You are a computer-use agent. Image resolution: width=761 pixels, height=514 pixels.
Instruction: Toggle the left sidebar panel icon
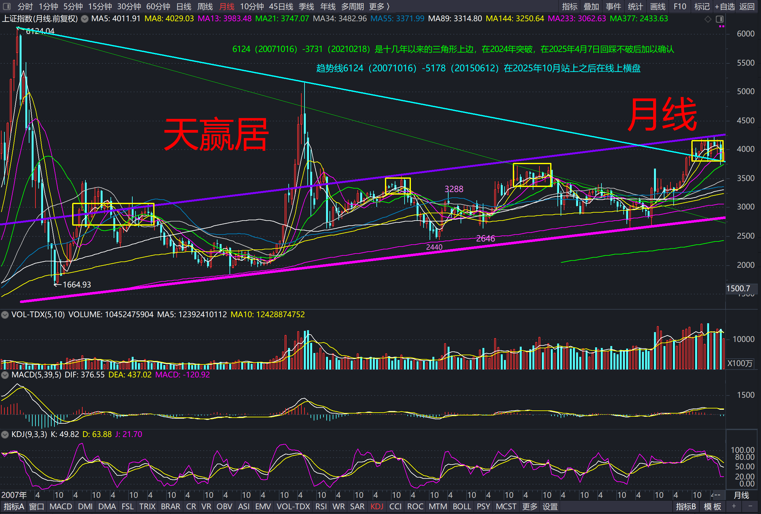pos(7,6)
